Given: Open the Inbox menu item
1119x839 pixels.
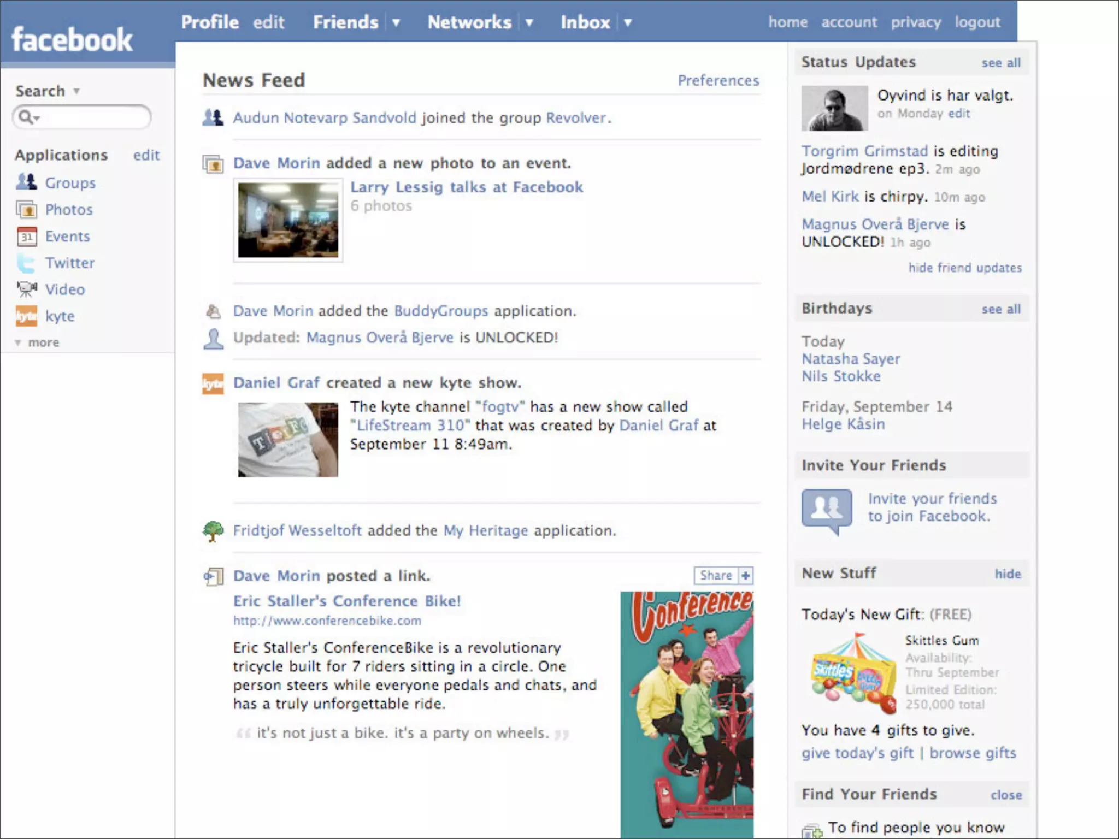Looking at the screenshot, I should (585, 22).
